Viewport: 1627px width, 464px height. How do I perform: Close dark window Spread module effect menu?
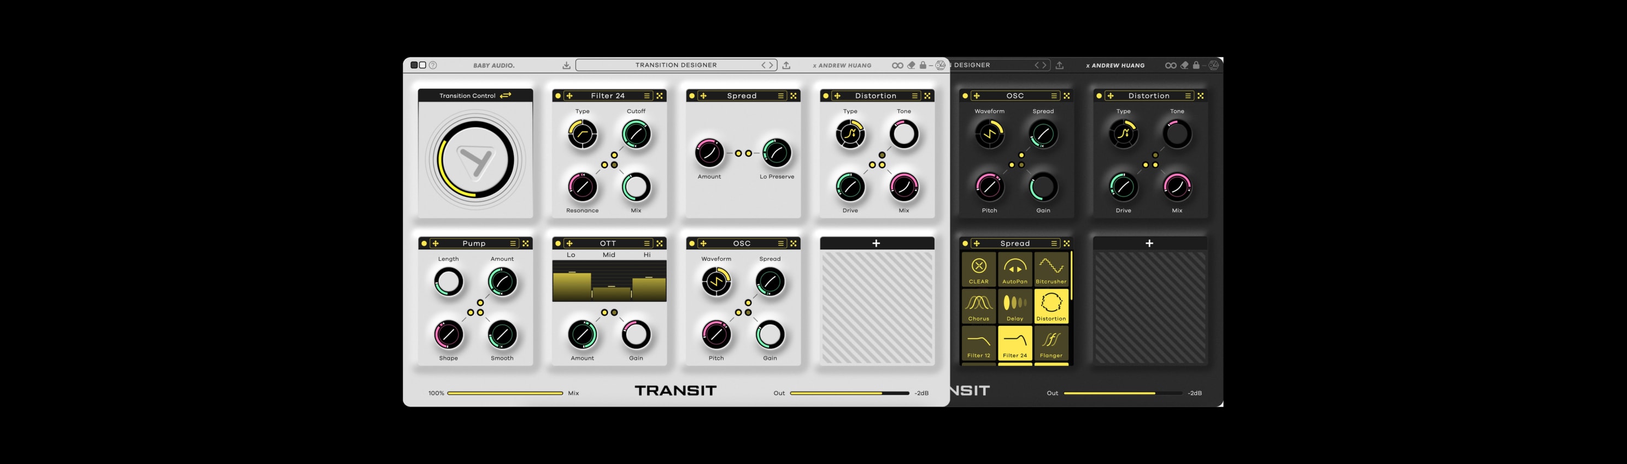(x=1055, y=243)
